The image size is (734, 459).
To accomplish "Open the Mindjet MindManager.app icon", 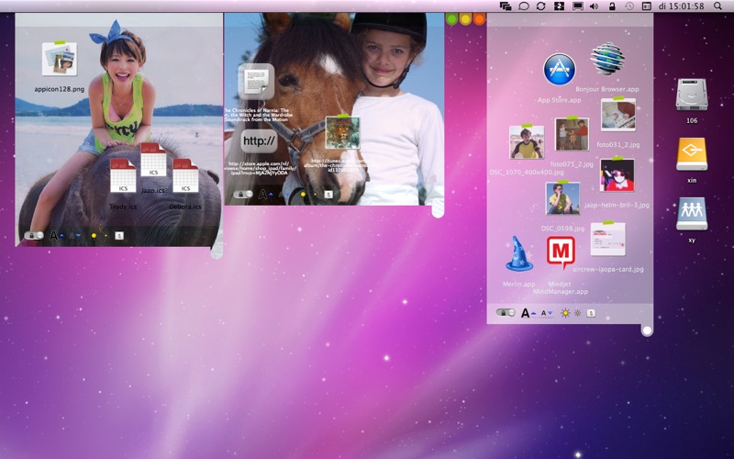I will pyautogui.click(x=561, y=251).
